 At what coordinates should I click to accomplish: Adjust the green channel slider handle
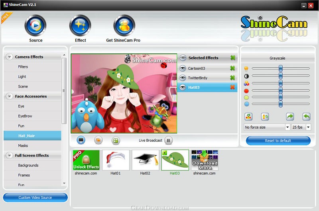coord(281,97)
